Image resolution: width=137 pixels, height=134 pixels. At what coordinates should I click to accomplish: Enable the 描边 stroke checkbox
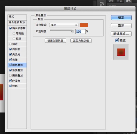point(10,44)
